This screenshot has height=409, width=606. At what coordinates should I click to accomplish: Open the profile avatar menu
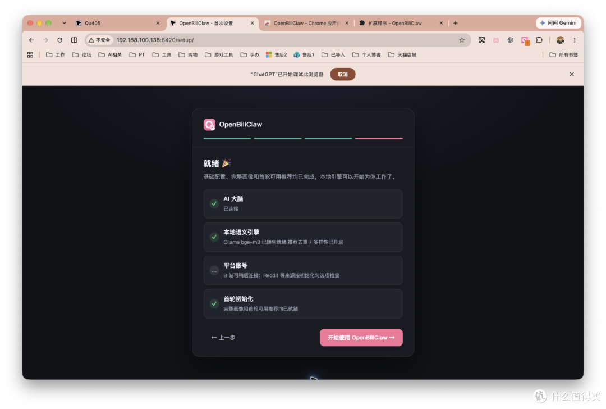coord(561,40)
